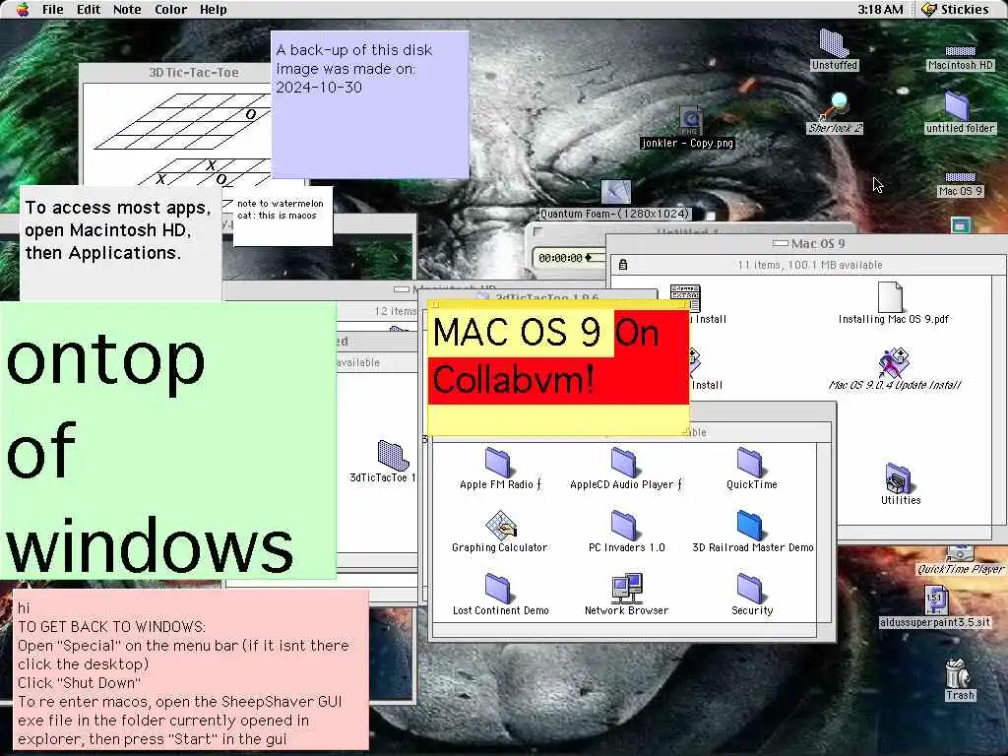Click the horizontal scrollbar of the Applications folder window
Image resolution: width=1008 pixels, height=756 pixels.
[x=624, y=630]
